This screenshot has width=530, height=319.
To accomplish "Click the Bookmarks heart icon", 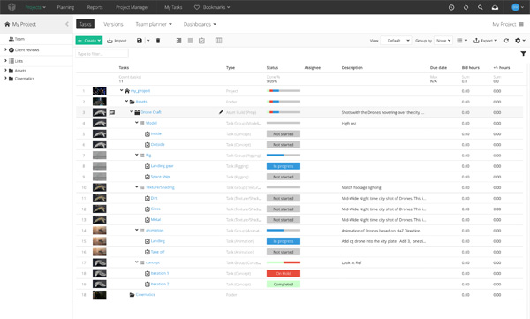I will tap(197, 7).
